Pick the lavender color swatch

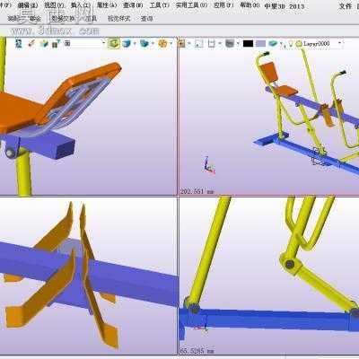pyautogui.click(x=260, y=44)
